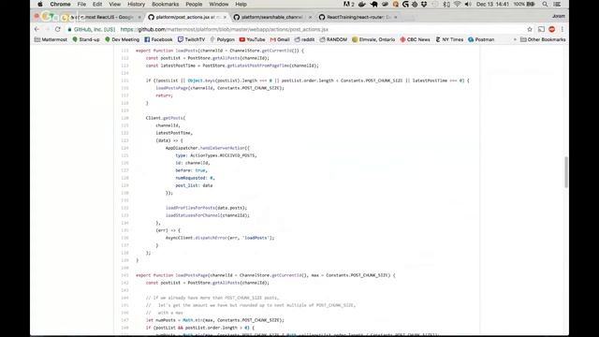
Task: Click the GitHub, Inc. secure lock indicator
Action: (x=91, y=29)
